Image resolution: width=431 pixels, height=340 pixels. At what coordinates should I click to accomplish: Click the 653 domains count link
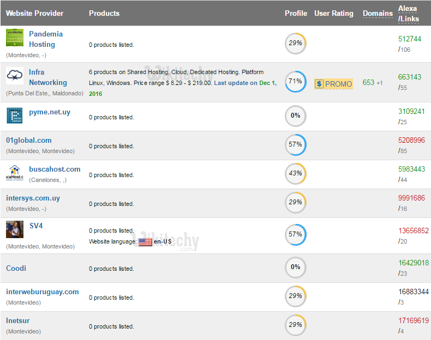point(369,82)
